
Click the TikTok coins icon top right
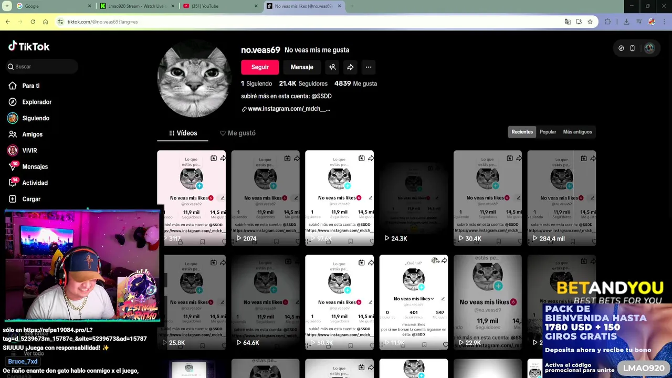point(621,48)
